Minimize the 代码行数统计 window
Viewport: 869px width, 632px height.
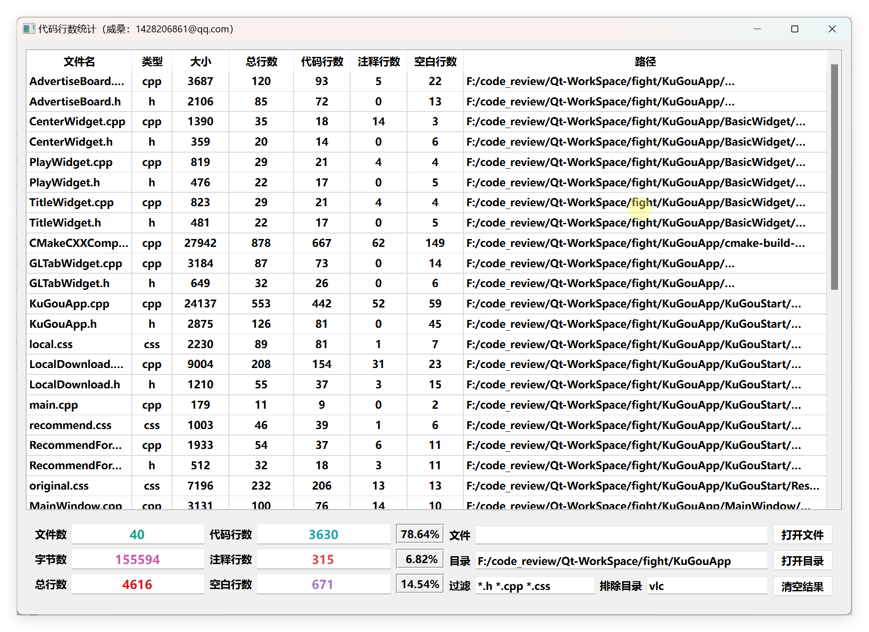coord(757,29)
